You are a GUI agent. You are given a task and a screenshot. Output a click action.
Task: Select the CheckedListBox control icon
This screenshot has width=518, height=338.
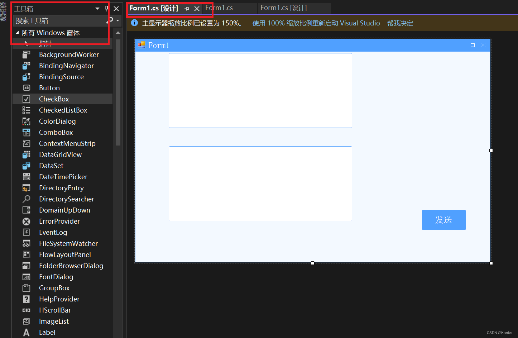[x=27, y=110]
